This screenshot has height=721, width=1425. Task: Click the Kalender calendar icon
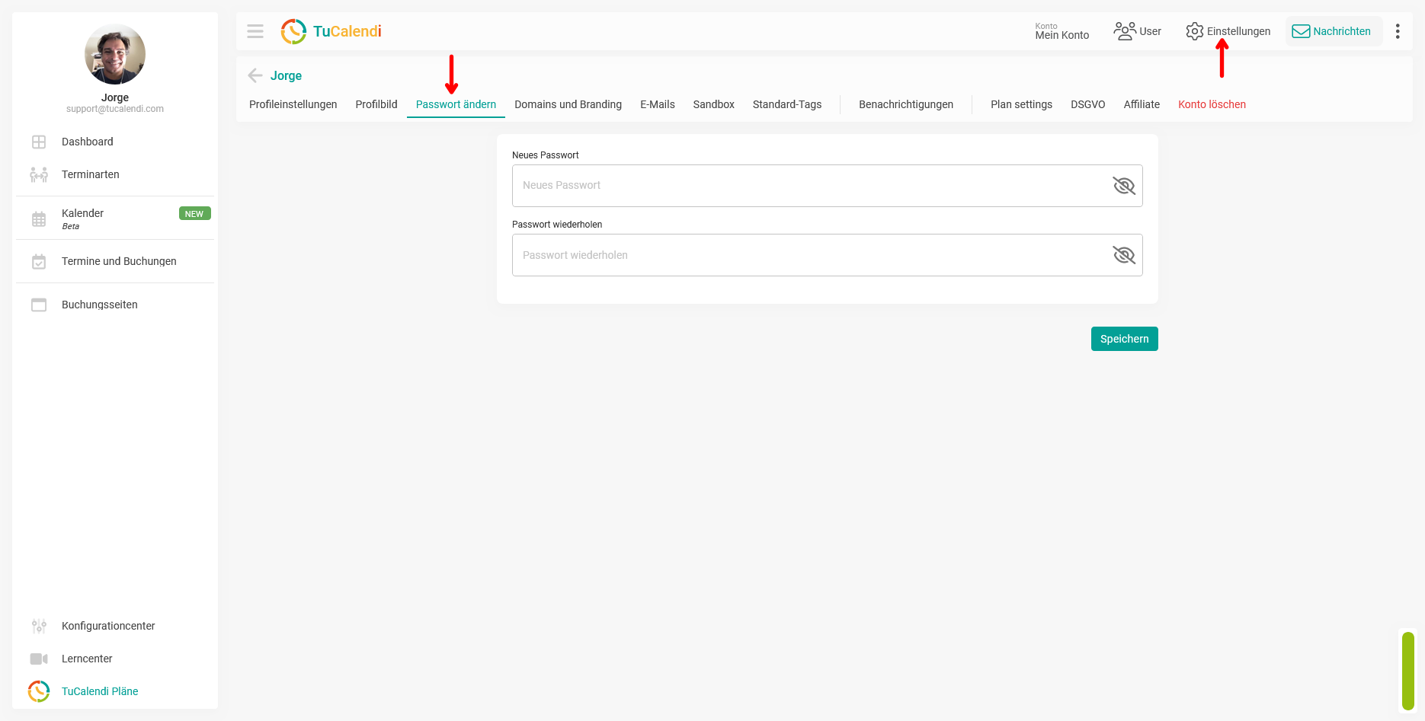[x=39, y=219]
